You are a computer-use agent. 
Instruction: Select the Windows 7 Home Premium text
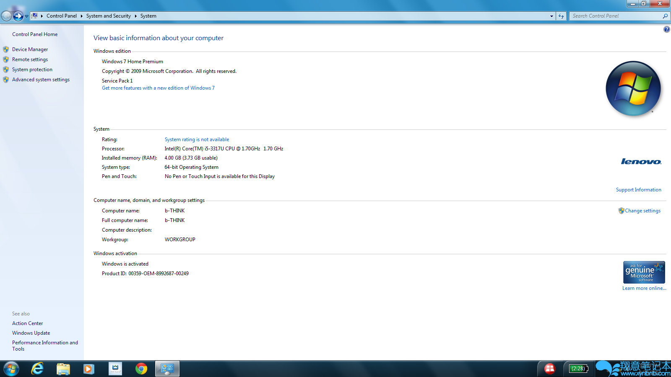[x=133, y=62]
